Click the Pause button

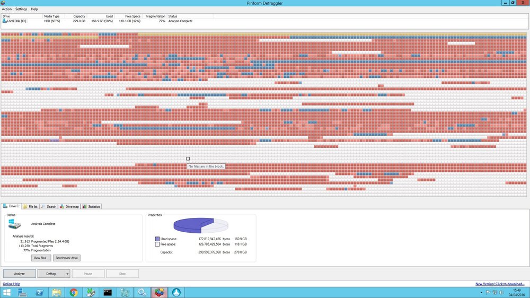88,274
